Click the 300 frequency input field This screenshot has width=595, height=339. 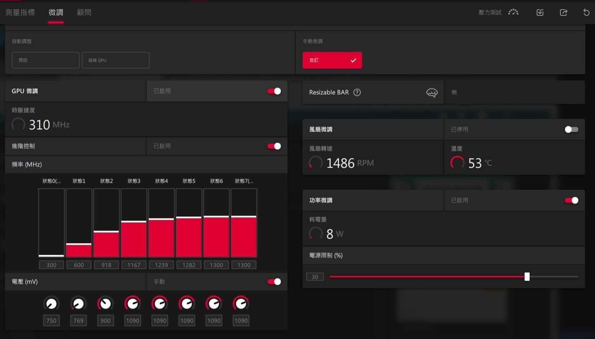coord(51,265)
